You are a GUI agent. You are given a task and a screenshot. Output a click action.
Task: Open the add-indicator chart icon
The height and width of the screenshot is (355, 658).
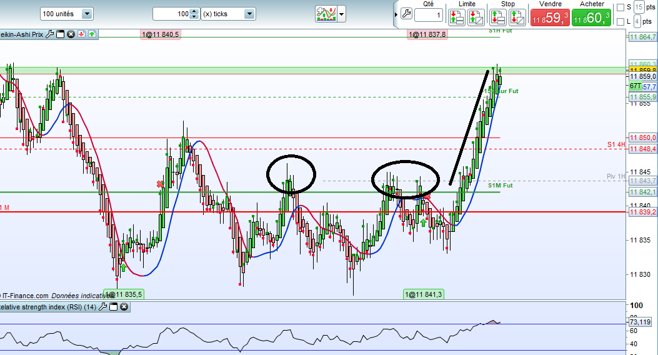(326, 14)
